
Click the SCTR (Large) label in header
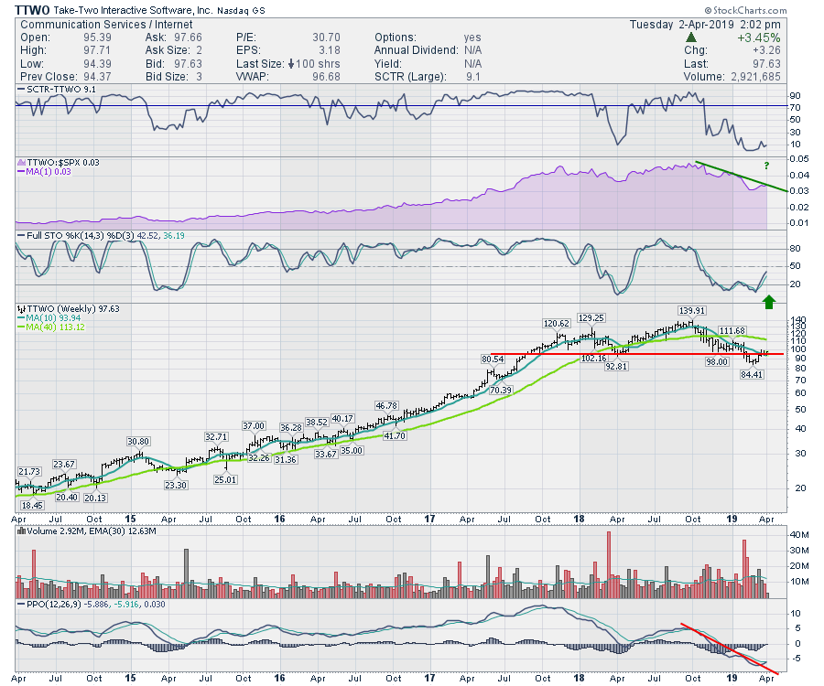410,77
